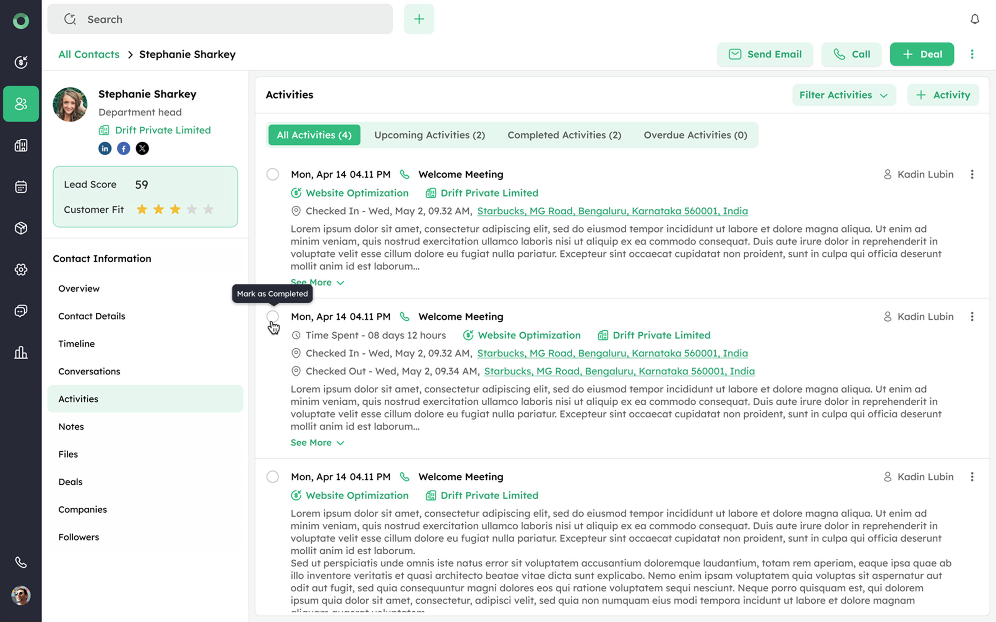Click the notification bell icon

974,19
